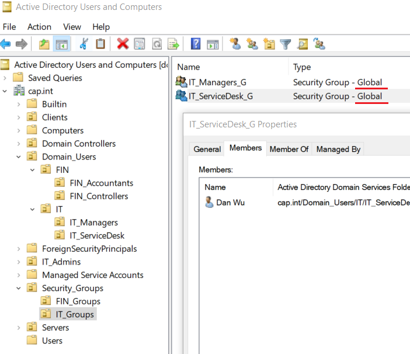Viewport: 410px width, 354px height.
Task: Open Help via the question mark icon
Action: tap(196, 44)
